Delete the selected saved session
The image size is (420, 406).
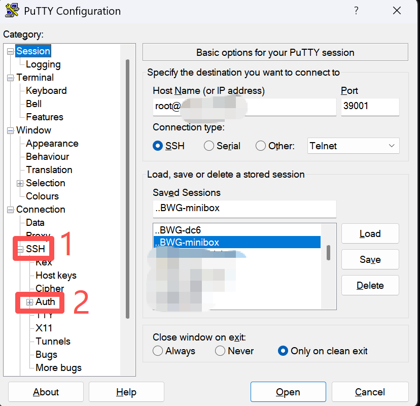click(x=370, y=286)
